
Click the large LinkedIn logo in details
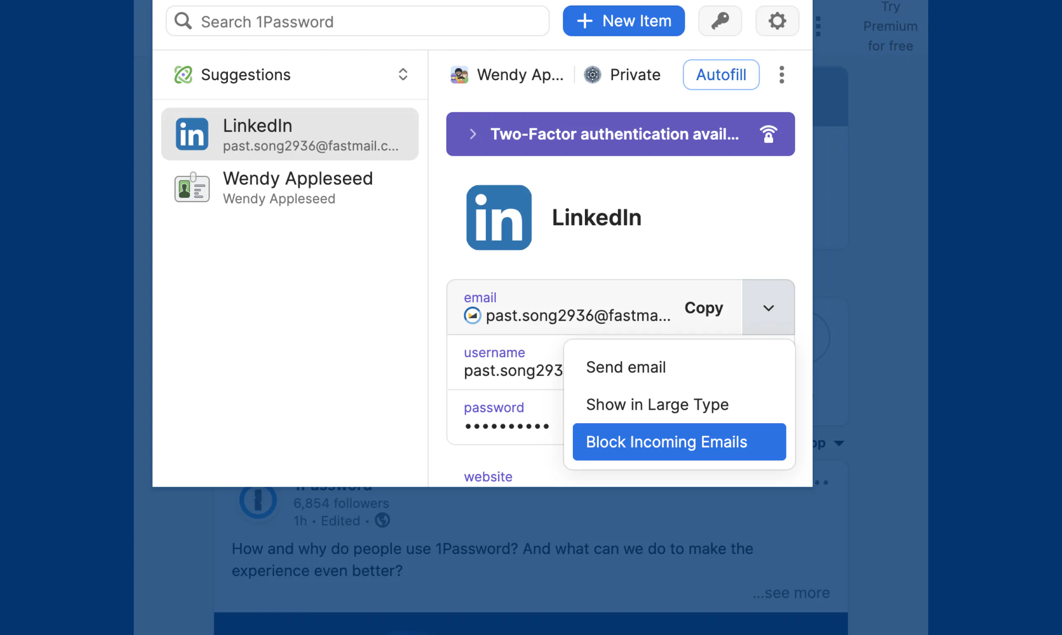point(498,217)
